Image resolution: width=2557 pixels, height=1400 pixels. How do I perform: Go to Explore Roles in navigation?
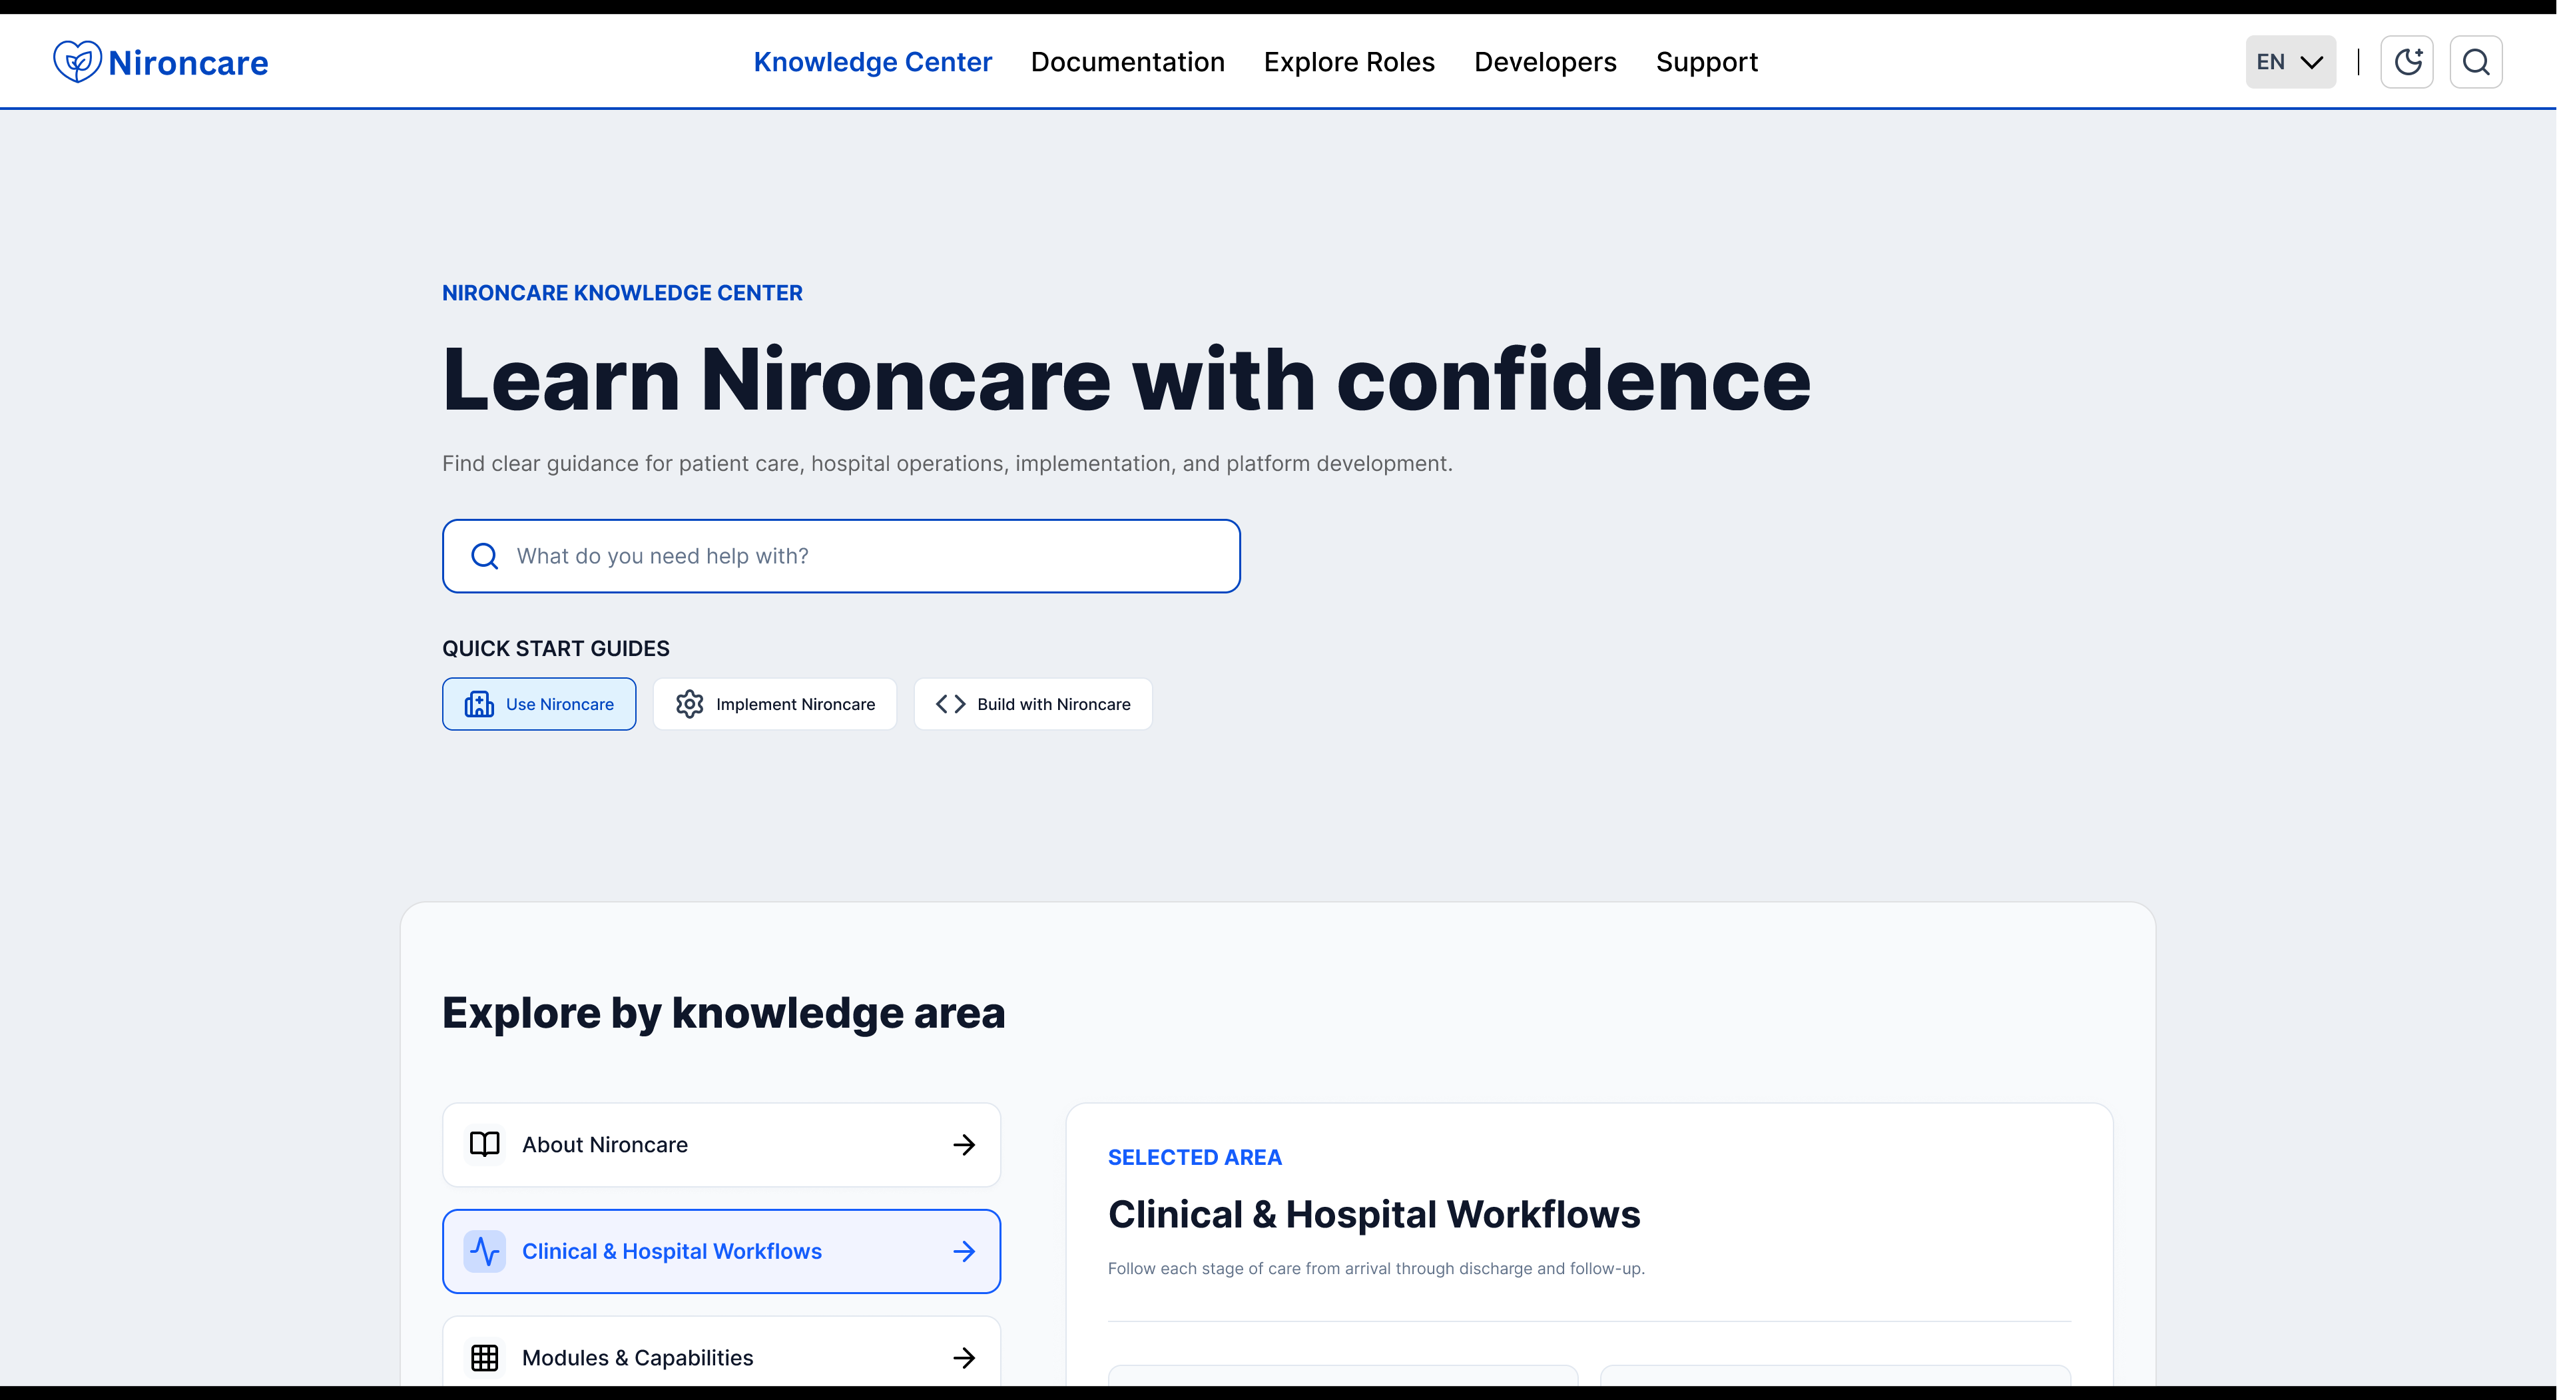click(x=1349, y=61)
